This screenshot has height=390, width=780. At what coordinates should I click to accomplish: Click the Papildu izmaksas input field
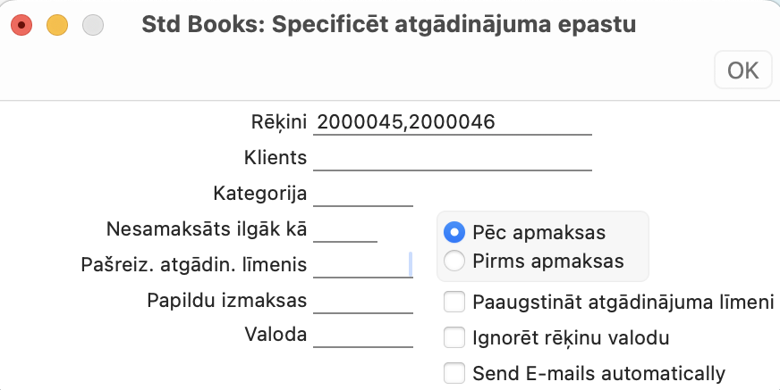tap(363, 301)
